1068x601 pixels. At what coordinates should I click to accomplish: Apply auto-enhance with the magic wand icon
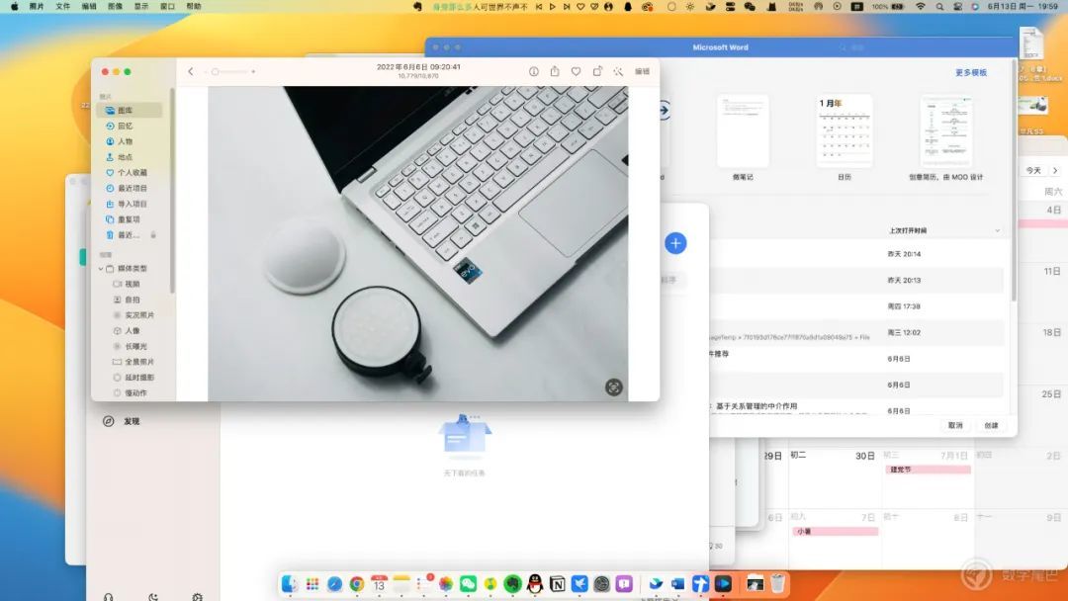coord(618,71)
